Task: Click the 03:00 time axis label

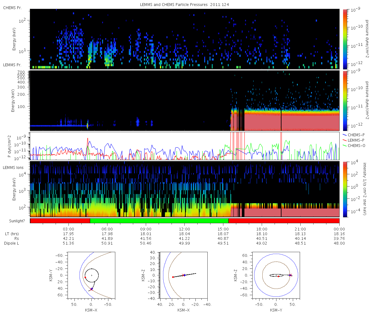Action: [68, 229]
